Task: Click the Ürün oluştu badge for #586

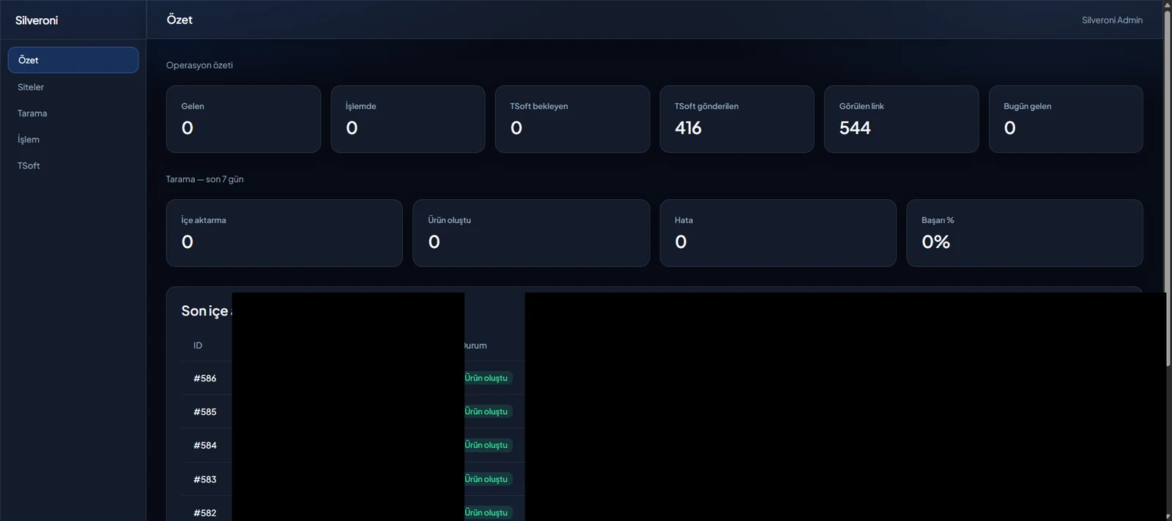Action: pyautogui.click(x=487, y=378)
